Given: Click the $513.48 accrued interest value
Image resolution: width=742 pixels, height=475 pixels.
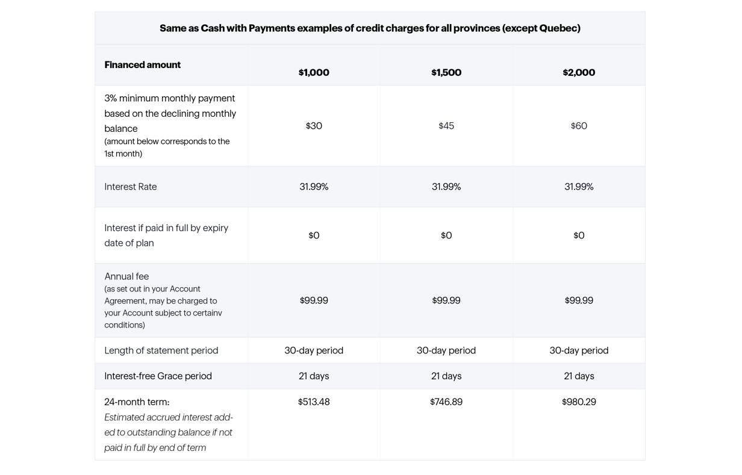Looking at the screenshot, I should coord(314,402).
